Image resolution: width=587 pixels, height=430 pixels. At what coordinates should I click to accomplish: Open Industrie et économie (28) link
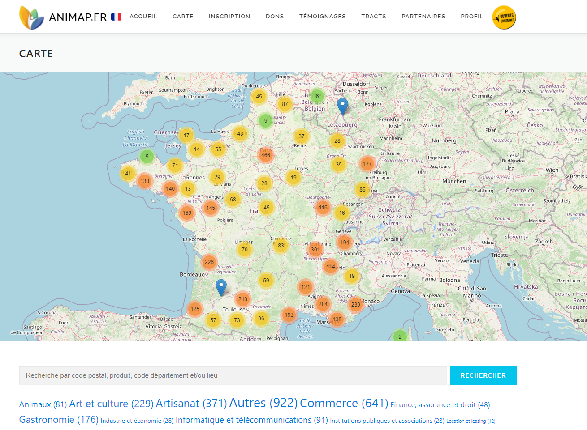click(137, 421)
